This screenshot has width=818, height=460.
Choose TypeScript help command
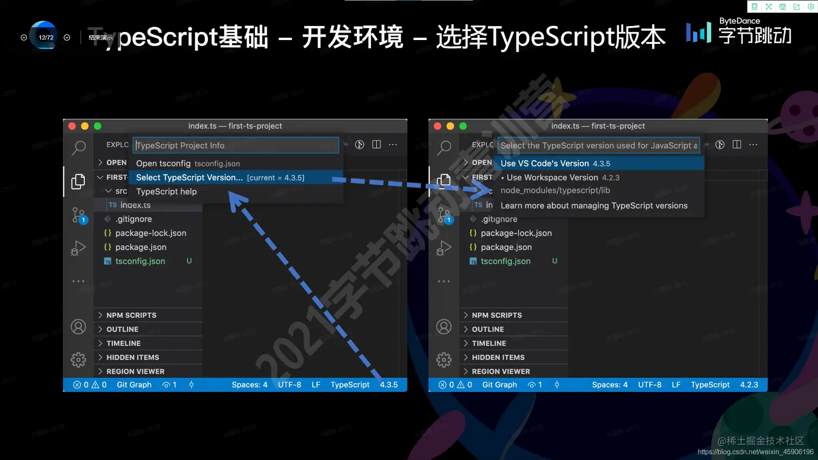click(236, 191)
